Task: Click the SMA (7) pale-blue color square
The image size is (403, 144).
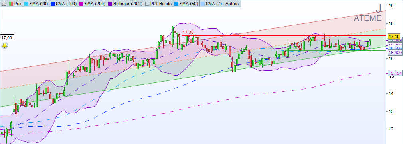Action: pyautogui.click(x=203, y=4)
